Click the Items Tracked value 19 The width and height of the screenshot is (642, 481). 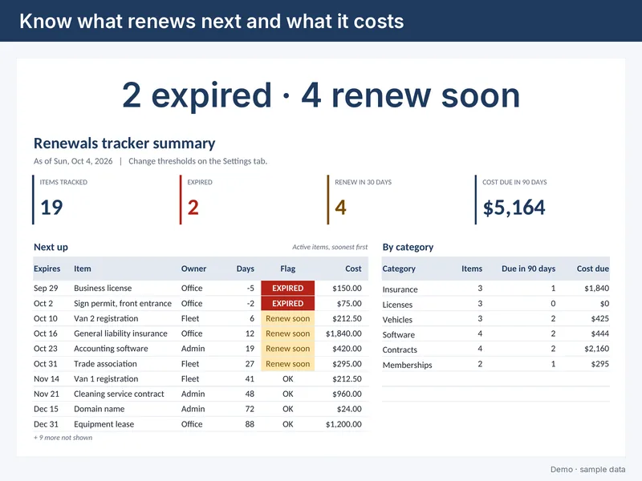[51, 208]
